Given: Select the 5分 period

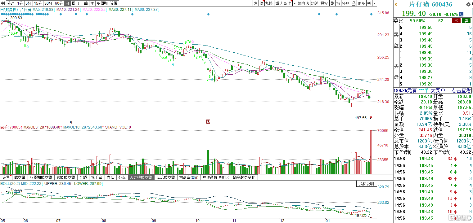Looking at the screenshot, I should [x=28, y=3].
